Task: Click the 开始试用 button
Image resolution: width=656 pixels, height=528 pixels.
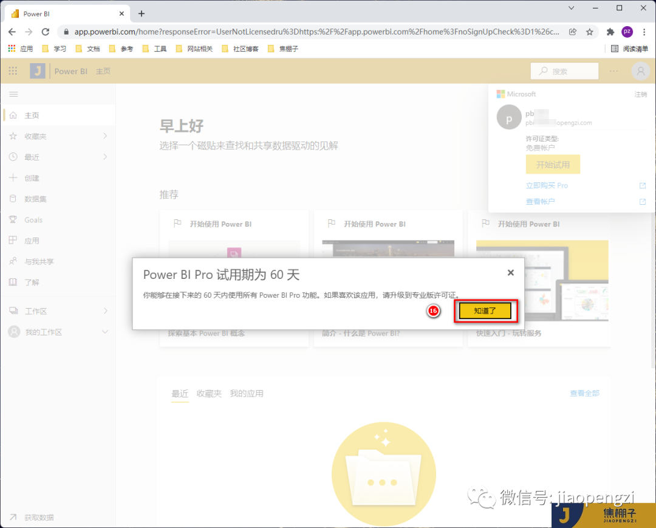Action: tap(553, 165)
